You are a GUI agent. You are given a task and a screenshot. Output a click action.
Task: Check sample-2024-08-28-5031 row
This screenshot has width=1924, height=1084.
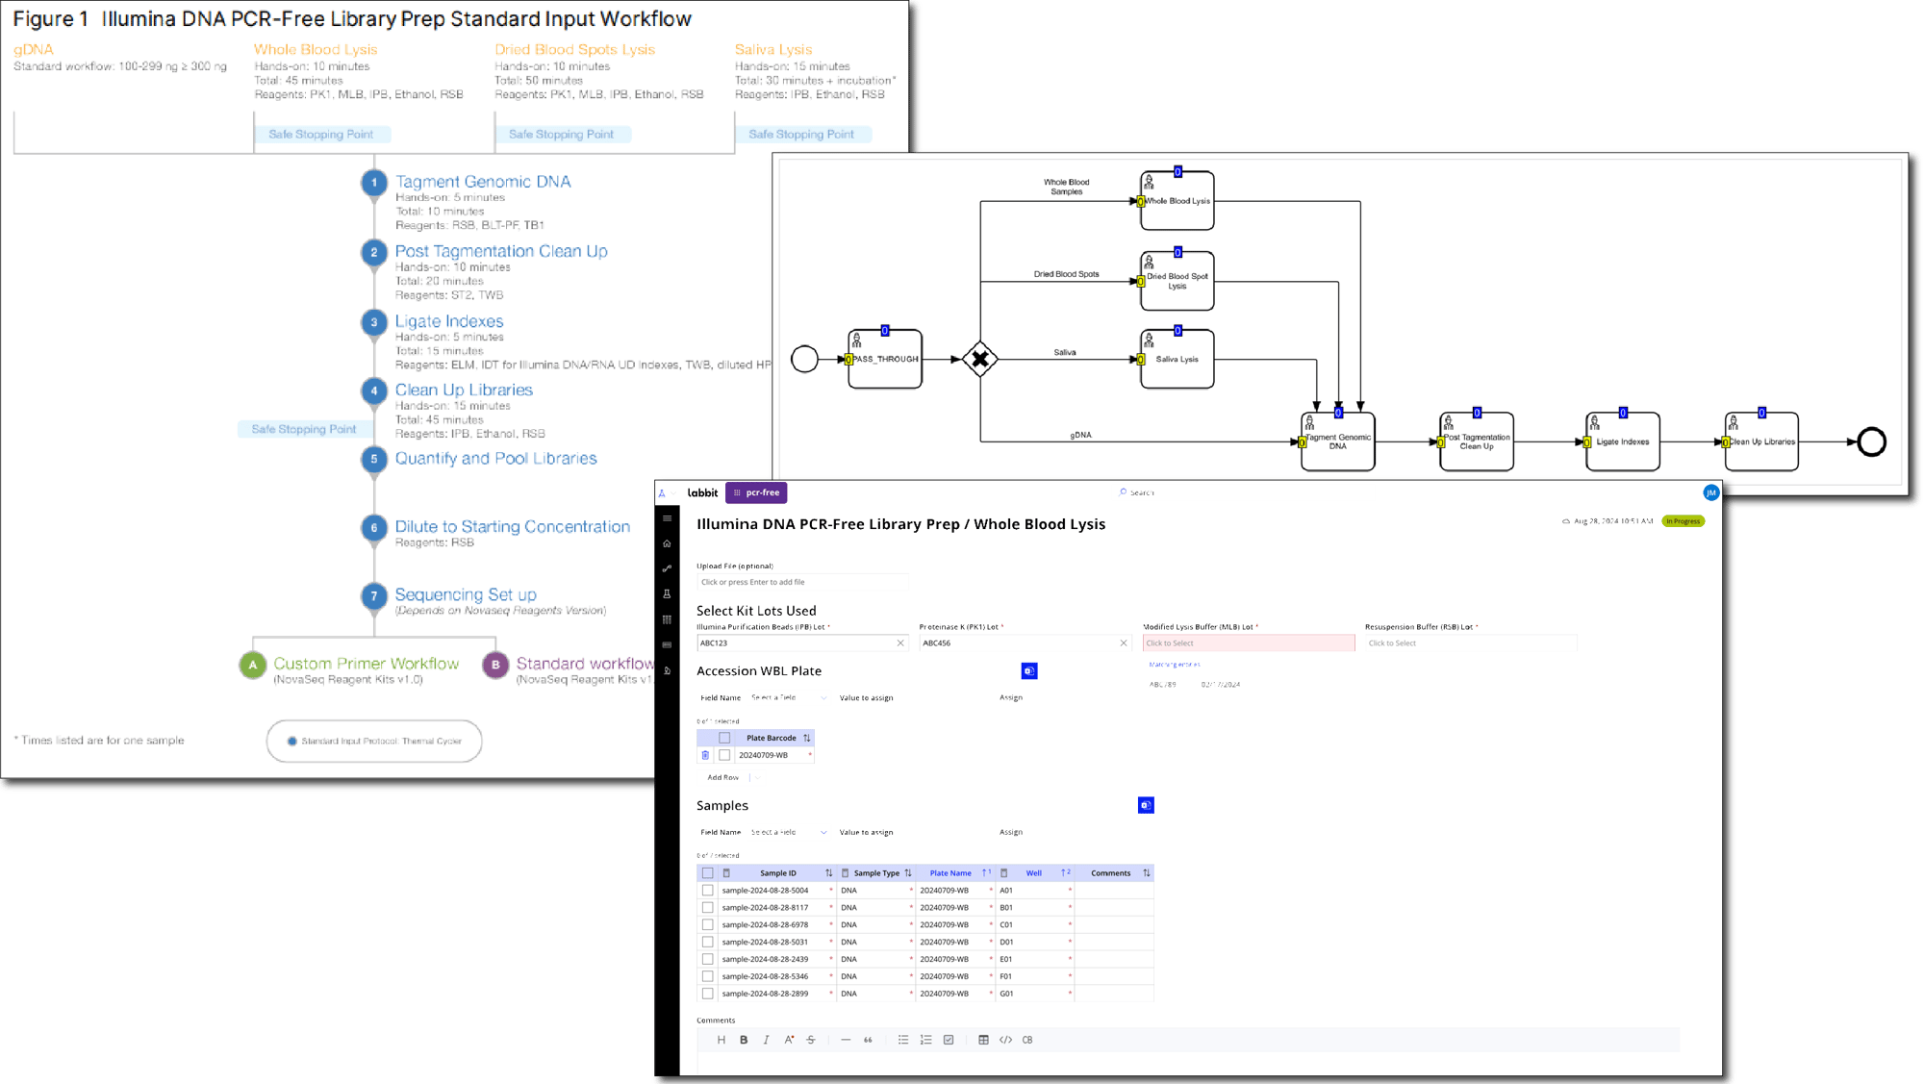(x=708, y=943)
